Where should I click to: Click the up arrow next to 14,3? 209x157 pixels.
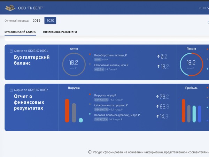157,117
